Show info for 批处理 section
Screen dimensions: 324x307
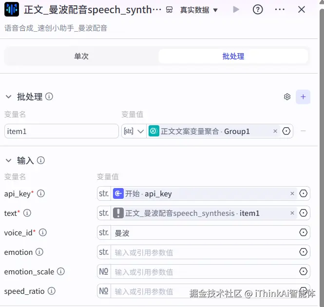click(49, 96)
